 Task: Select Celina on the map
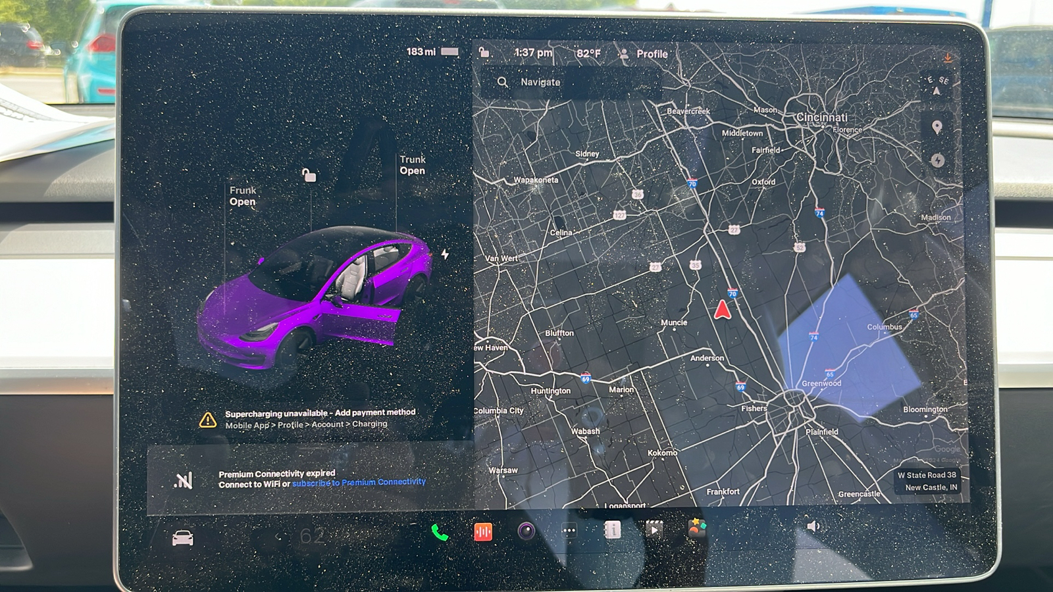pos(561,232)
